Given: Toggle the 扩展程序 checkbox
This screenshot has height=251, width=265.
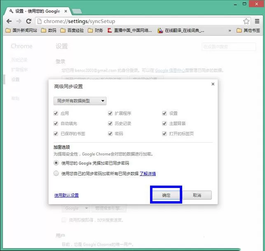Looking at the screenshot, I should coord(110,113).
